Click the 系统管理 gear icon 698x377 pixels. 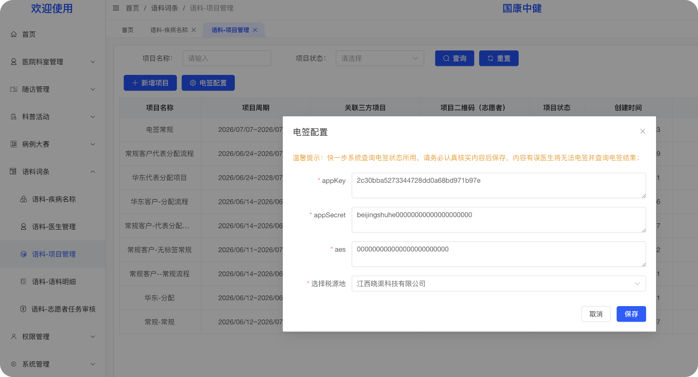click(14, 364)
